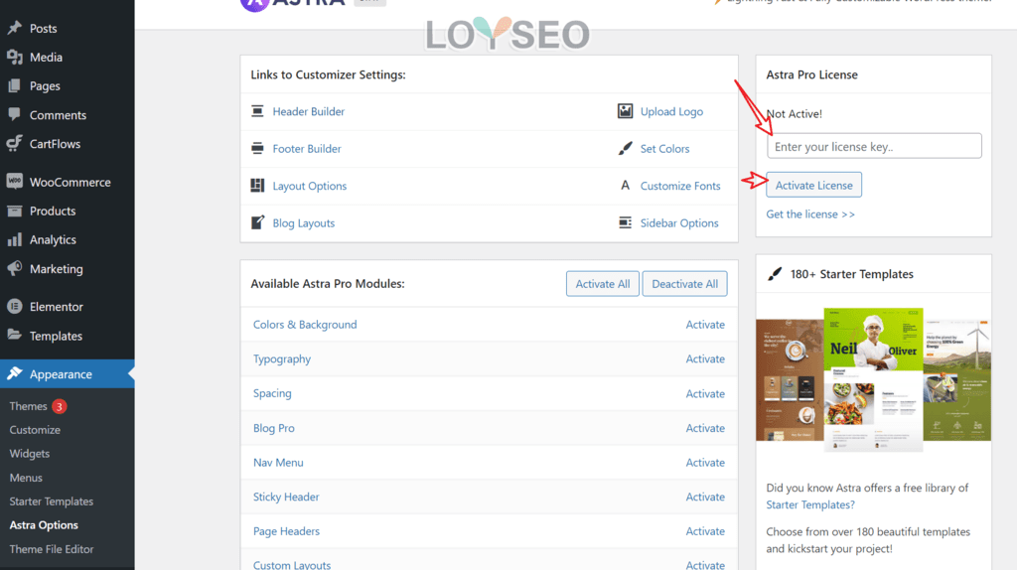Click the Activate All button
The width and height of the screenshot is (1017, 570).
(603, 283)
